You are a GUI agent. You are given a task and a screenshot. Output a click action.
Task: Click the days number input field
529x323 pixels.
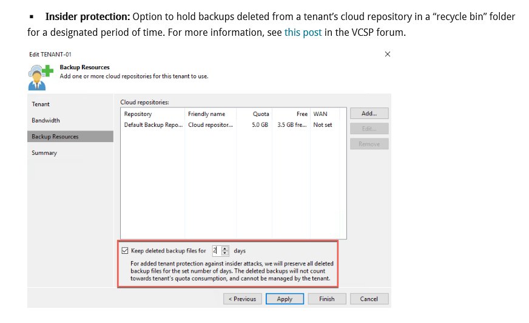pos(217,250)
